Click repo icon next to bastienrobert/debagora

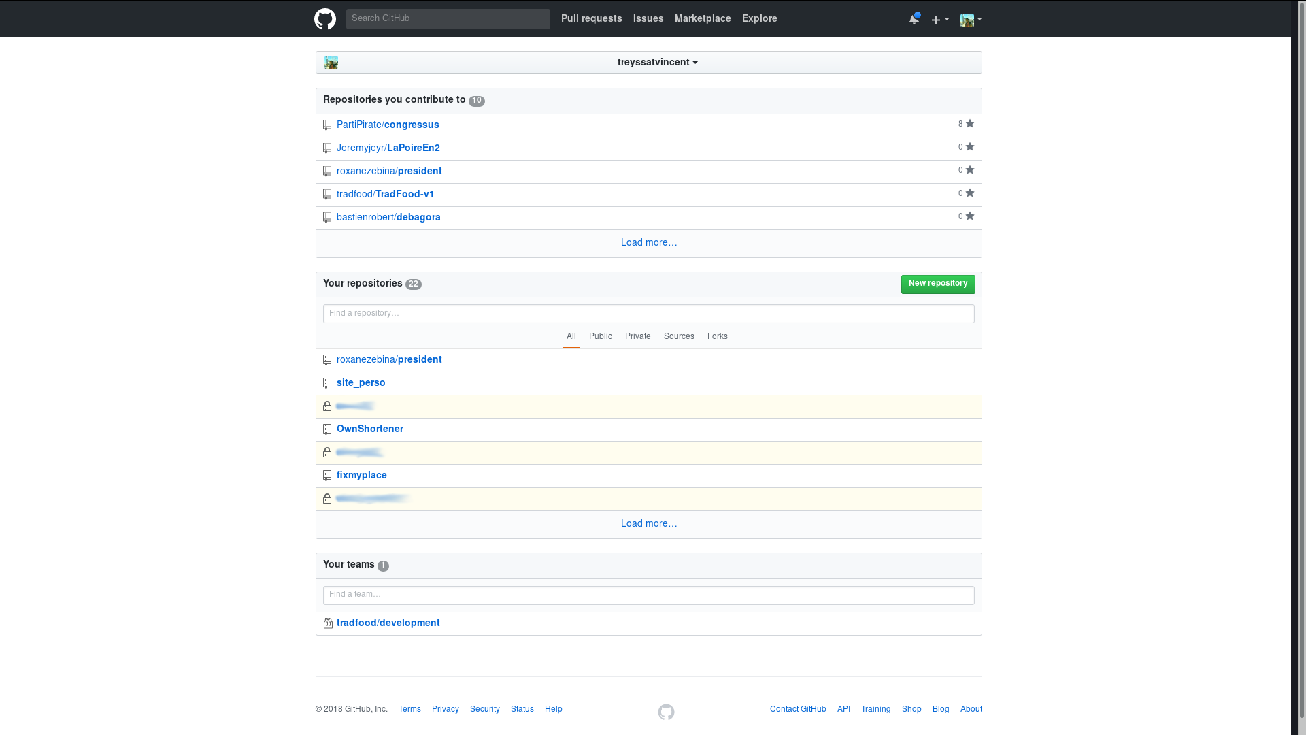tap(327, 218)
